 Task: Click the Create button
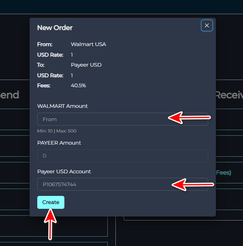[51, 202]
